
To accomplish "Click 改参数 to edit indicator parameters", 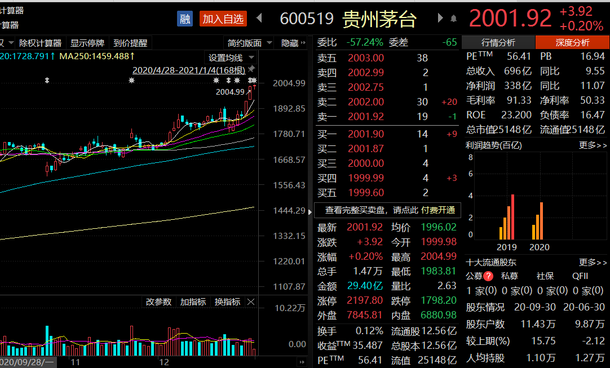I will point(158,302).
